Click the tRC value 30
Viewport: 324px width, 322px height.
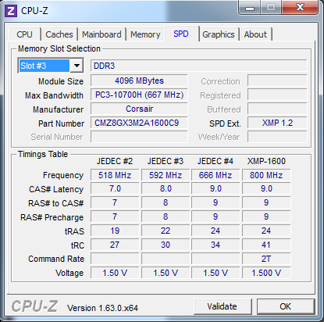[166, 245]
